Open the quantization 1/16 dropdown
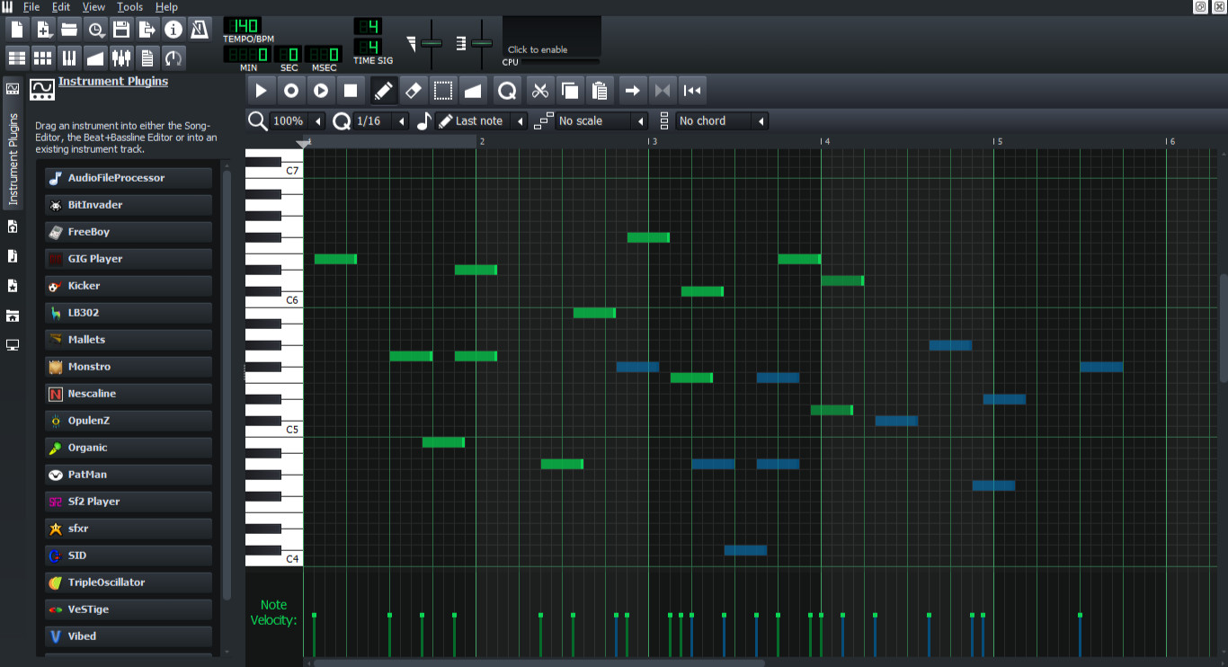 (x=381, y=120)
